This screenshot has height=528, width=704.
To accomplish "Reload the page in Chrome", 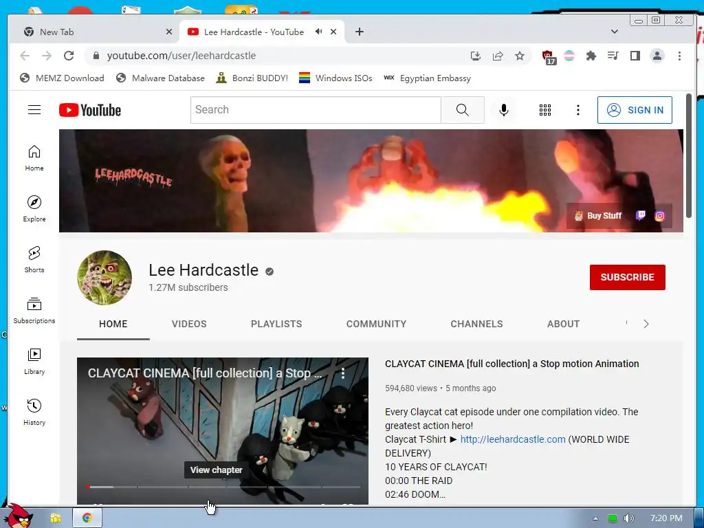I will tap(69, 56).
